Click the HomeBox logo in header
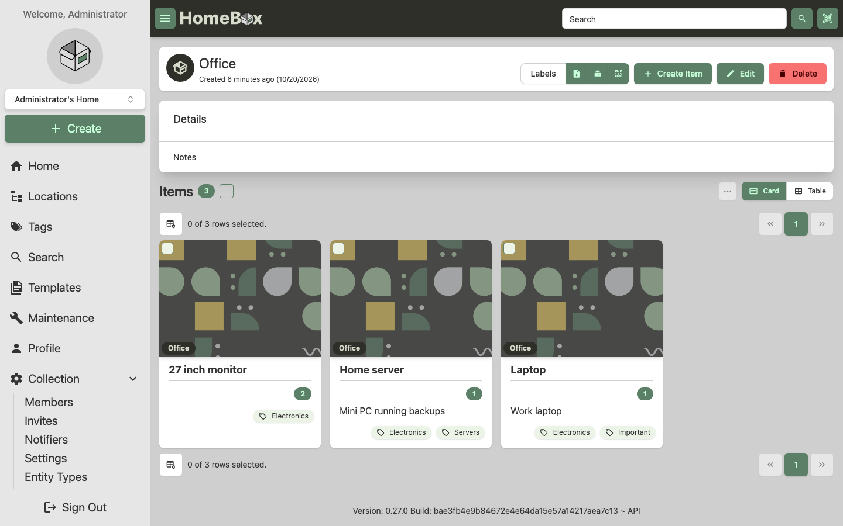The height and width of the screenshot is (526, 843). (x=221, y=19)
